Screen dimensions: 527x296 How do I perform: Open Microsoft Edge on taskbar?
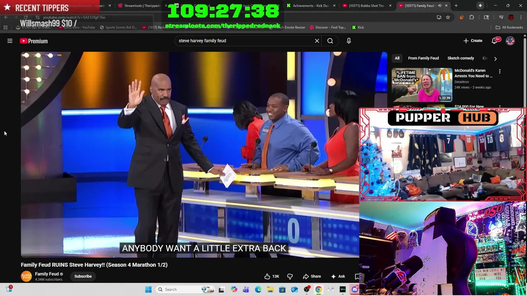pyautogui.click(x=258, y=289)
